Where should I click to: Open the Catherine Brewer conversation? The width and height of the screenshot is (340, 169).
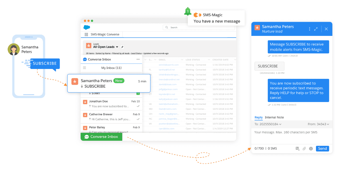(x=111, y=117)
